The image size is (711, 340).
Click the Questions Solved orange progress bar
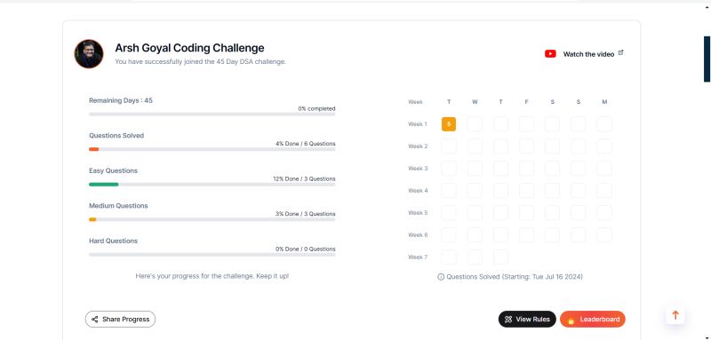pyautogui.click(x=94, y=149)
